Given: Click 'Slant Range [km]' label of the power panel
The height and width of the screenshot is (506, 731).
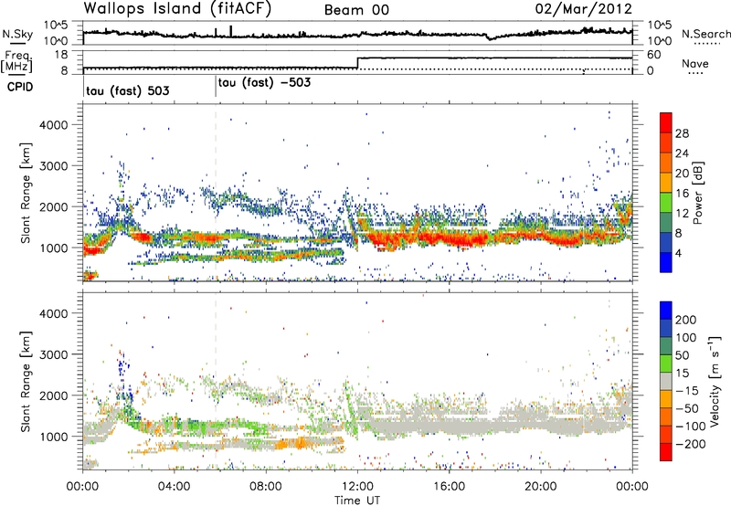Looking at the screenshot, I should pyautogui.click(x=26, y=193).
